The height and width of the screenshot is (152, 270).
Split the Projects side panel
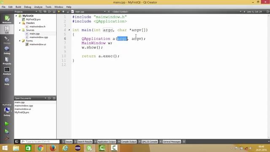click(50, 11)
